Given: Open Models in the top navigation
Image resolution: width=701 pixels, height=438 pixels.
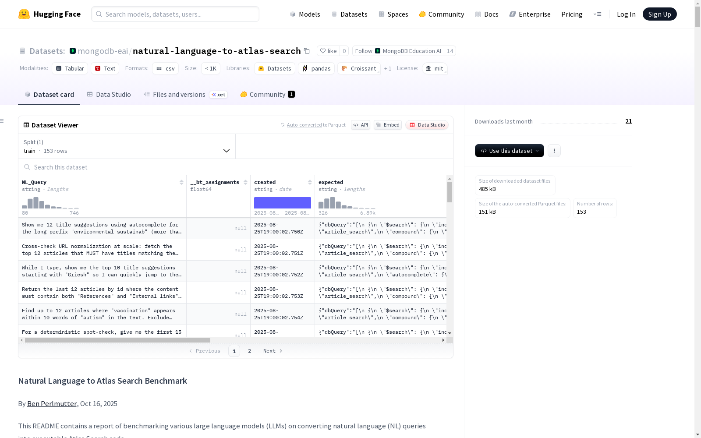Looking at the screenshot, I should [x=305, y=14].
